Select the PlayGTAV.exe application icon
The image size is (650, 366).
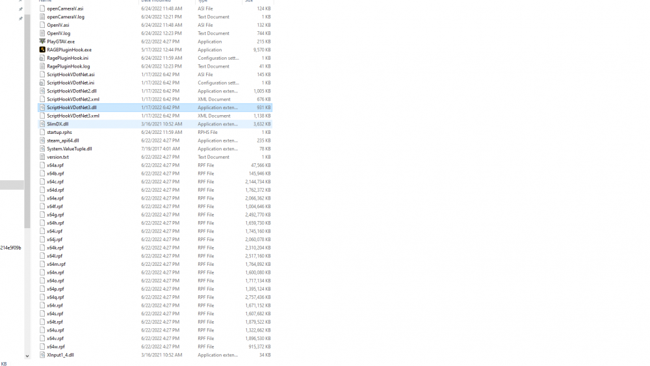click(42, 42)
